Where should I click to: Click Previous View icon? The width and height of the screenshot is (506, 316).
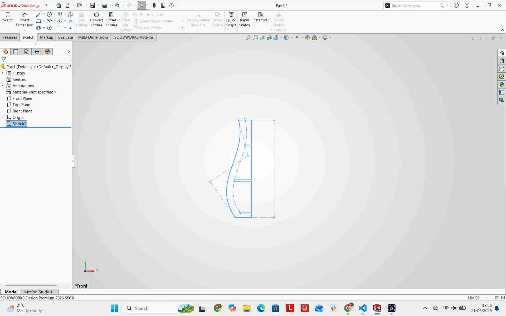point(262,38)
